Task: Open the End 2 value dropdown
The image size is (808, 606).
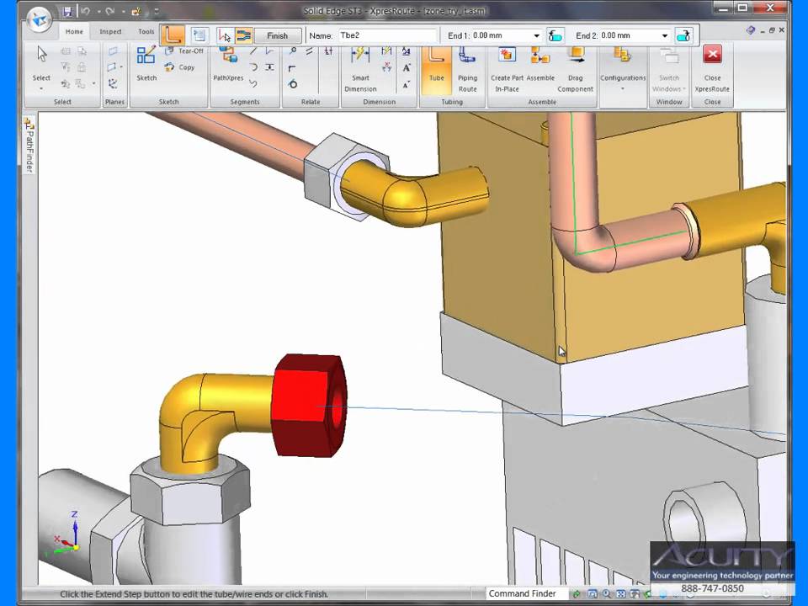Action: [x=665, y=35]
